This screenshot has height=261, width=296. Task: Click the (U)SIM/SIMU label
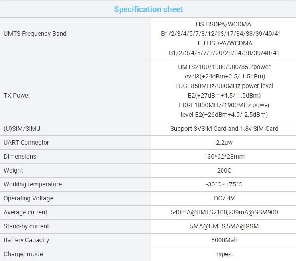[x=22, y=129]
